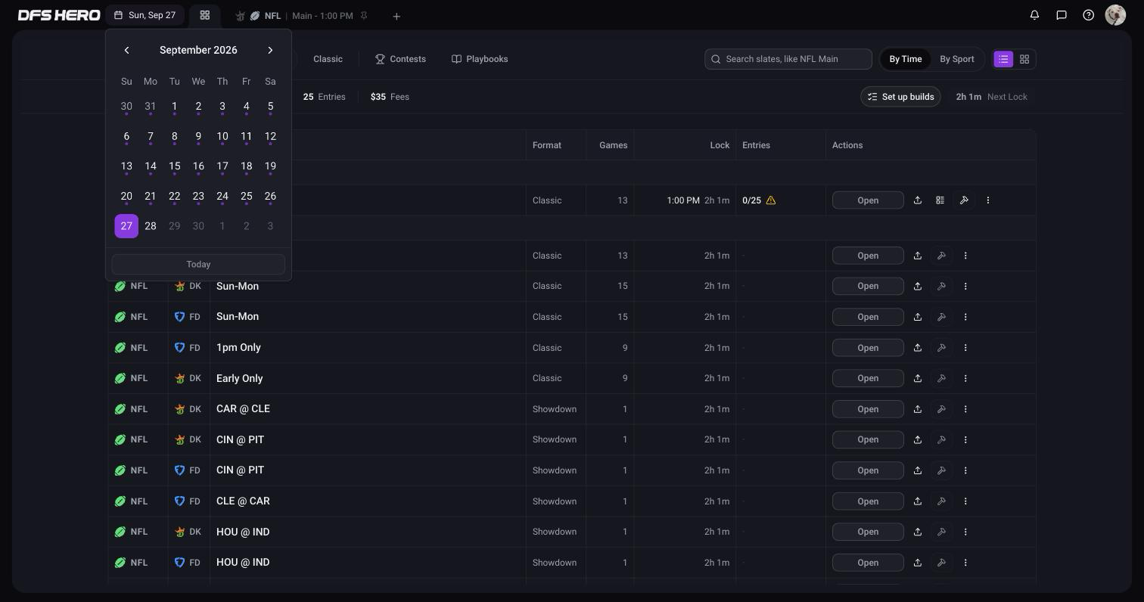Open more options for CAR @ CLE row

pos(965,409)
